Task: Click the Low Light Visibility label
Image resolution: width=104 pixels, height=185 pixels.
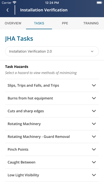Action: tap(23, 175)
